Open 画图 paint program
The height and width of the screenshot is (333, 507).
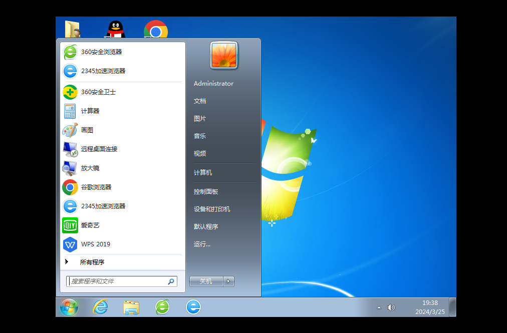pyautogui.click(x=123, y=130)
